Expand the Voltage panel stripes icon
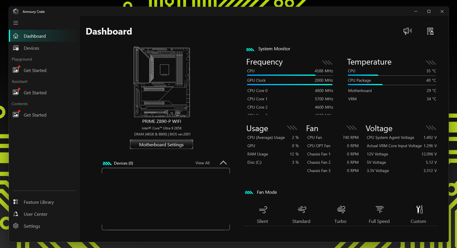 431,128
